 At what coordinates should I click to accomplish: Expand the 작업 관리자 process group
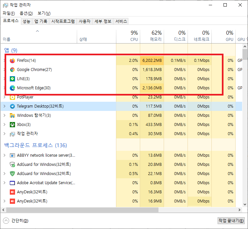click(5, 134)
